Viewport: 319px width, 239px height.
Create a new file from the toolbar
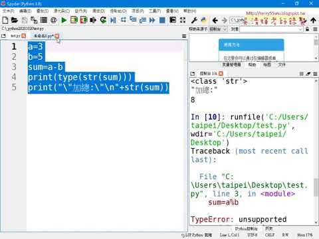pyautogui.click(x=5, y=20)
